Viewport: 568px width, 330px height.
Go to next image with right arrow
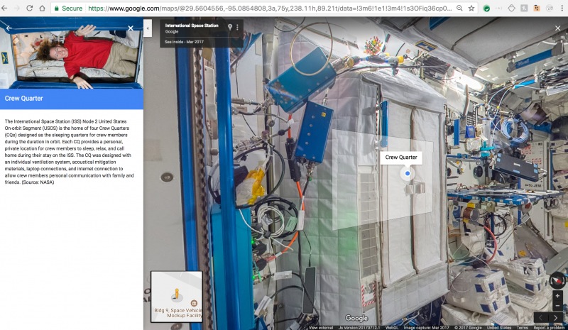point(557,317)
